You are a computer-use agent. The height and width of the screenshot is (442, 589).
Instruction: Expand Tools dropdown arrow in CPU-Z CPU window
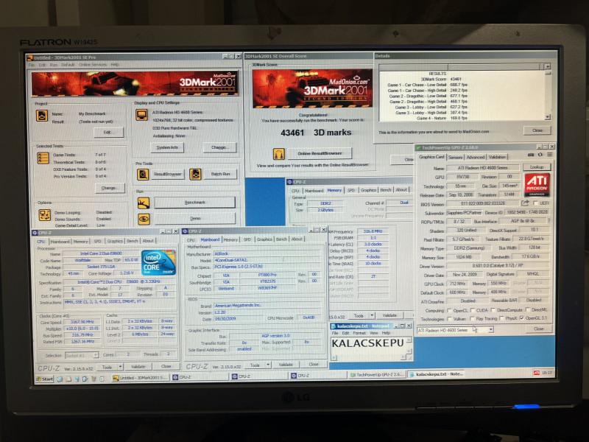coord(120,366)
